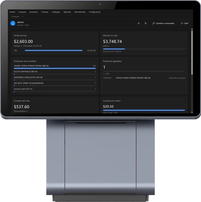Click the Salir logout button
This screenshot has height=202, width=201.
click(184, 24)
